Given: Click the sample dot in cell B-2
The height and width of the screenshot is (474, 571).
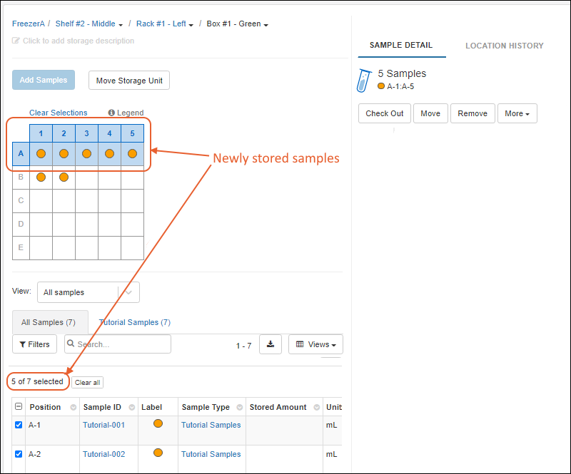Looking at the screenshot, I should click(x=64, y=177).
